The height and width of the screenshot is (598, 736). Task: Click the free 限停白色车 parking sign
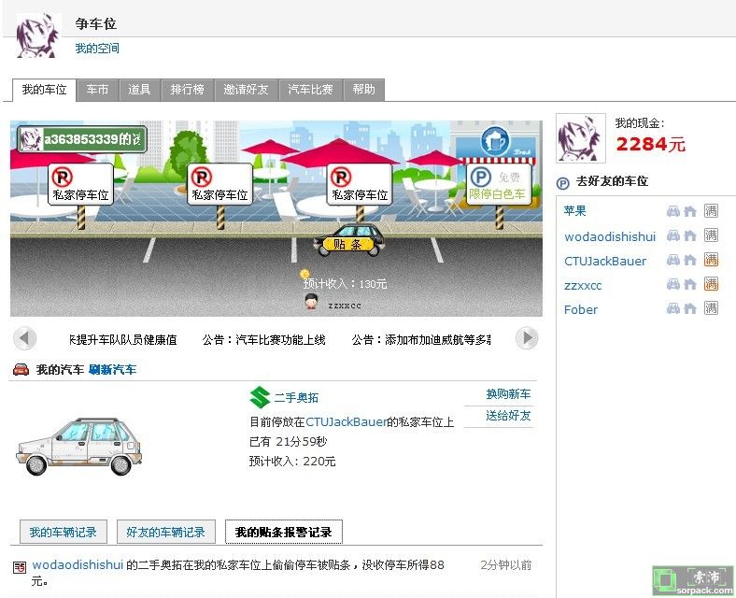tap(498, 185)
